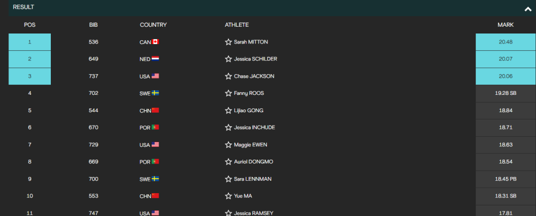536x216 pixels.
Task: Sort results by the MARK column header
Action: point(505,25)
